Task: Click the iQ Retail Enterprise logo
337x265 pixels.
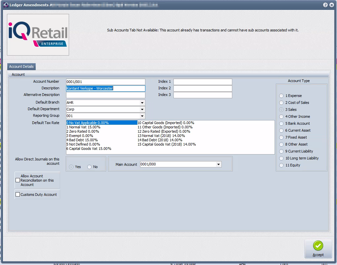Action: pos(38,35)
